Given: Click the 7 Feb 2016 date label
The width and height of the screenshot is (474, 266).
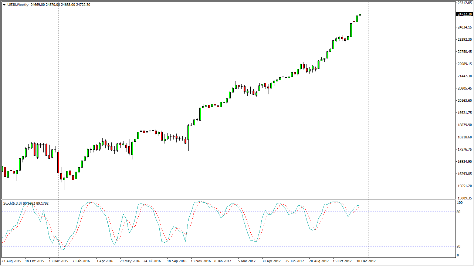Looking at the screenshot, I should [81, 261].
